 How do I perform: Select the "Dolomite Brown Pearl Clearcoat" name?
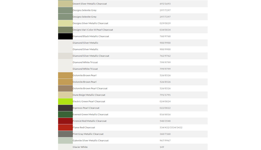tap(90, 88)
